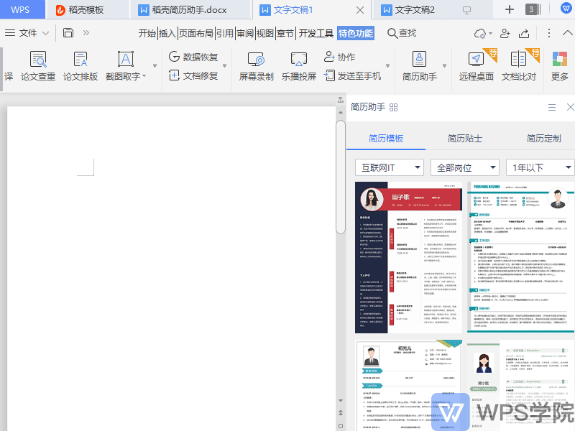Launch 远程桌面 remote desktop

477,66
